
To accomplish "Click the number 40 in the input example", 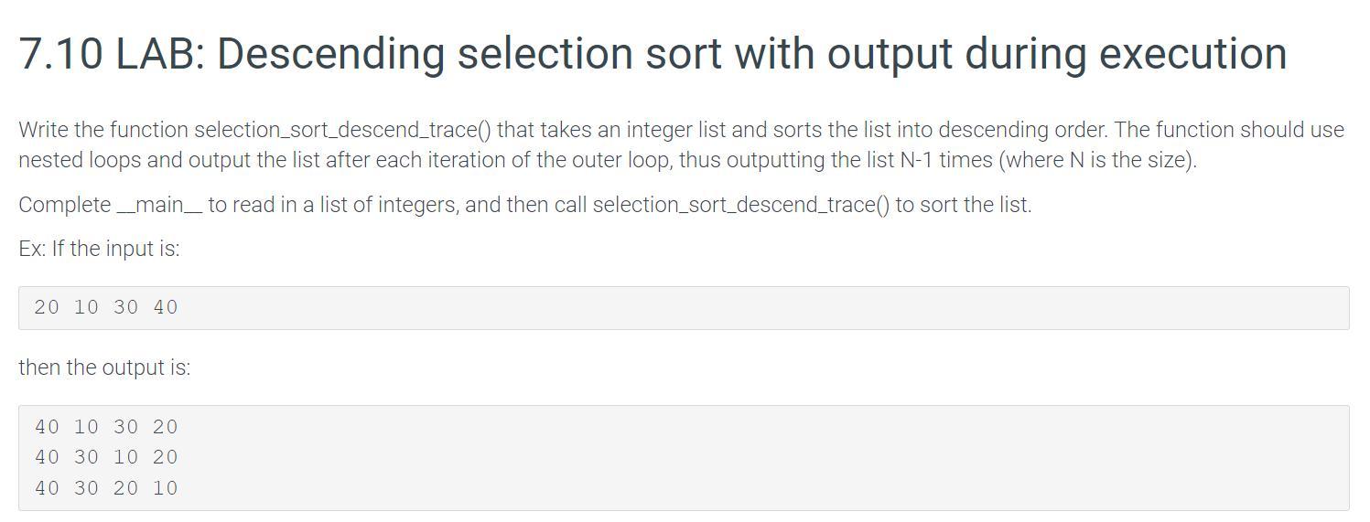I will [166, 308].
